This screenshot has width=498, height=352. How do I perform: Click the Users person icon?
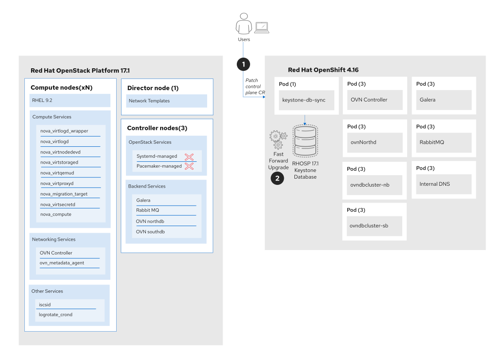[243, 23]
